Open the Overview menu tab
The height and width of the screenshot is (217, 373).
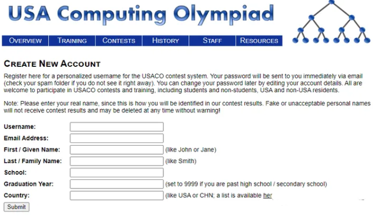(25, 40)
